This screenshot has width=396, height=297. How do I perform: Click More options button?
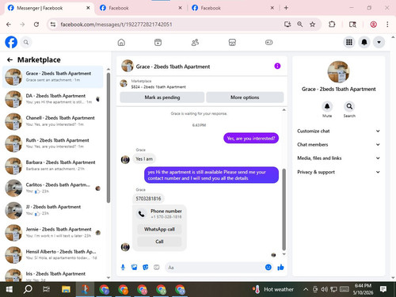(x=245, y=97)
